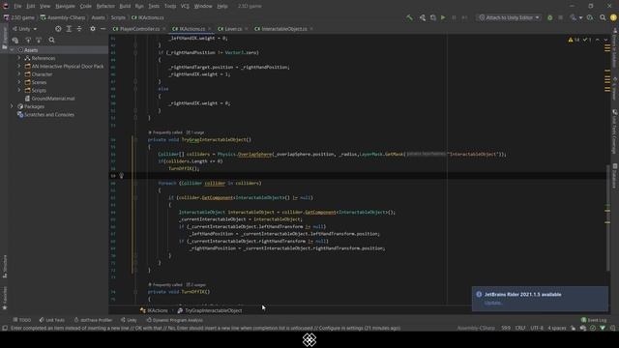This screenshot has height=348, width=619.
Task: Click the light bulb quick-fix icon in the gutter
Action: click(122, 176)
